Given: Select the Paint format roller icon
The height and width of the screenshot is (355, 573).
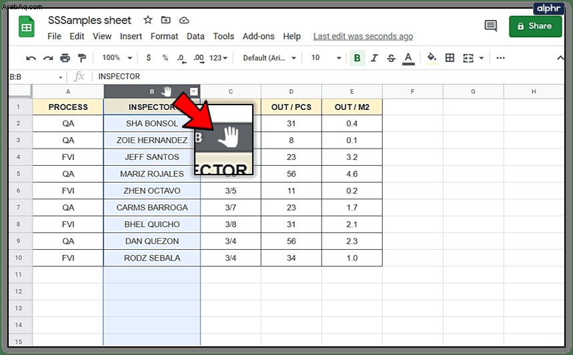Looking at the screenshot, I should 82,58.
